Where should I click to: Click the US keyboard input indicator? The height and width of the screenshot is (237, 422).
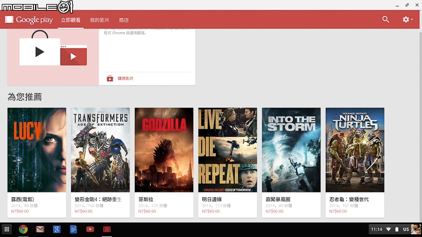tap(406, 229)
